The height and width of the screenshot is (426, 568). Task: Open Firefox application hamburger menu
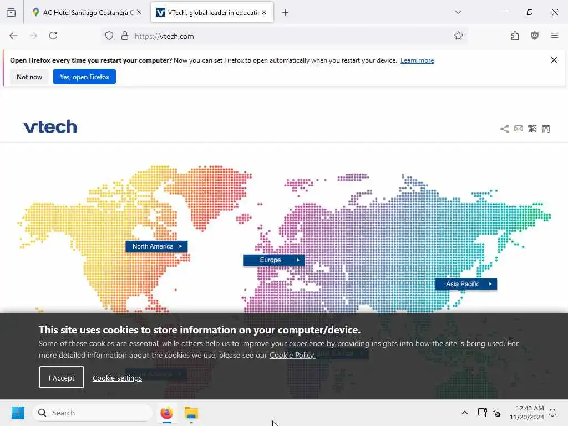555,36
